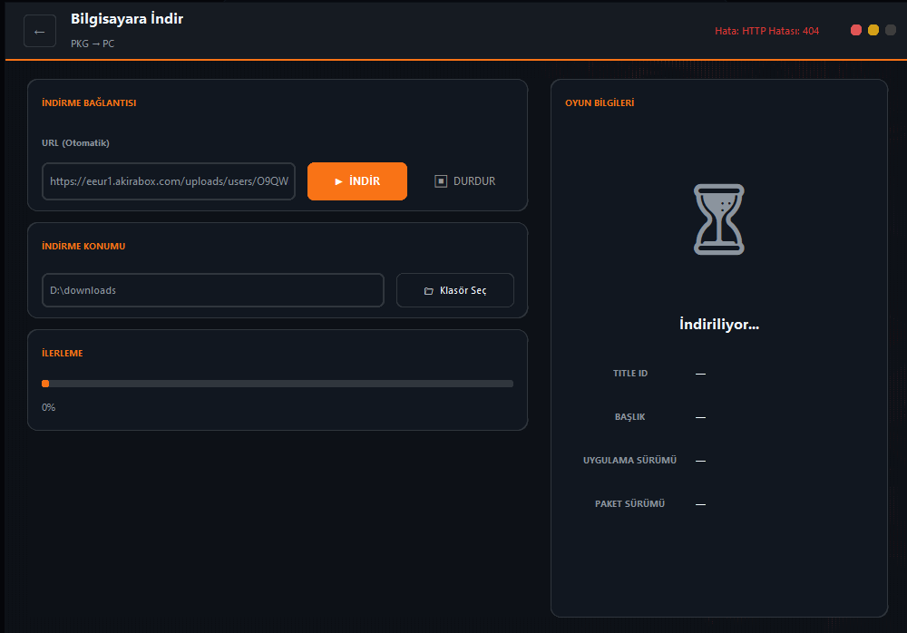This screenshot has height=633, width=907.
Task: Click the D:\downloads location field
Action: pos(213,290)
